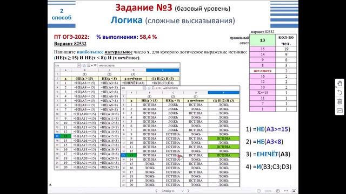Click the 'кол-во чел.' column header
346x194 pixels.
click(x=286, y=40)
